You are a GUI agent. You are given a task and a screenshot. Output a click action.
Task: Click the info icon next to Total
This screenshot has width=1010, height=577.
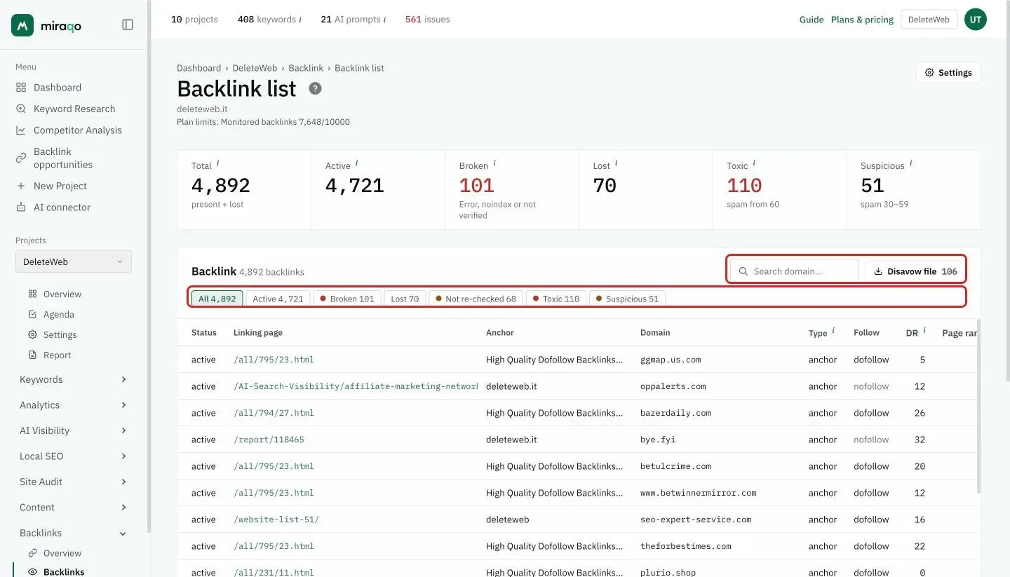click(217, 163)
